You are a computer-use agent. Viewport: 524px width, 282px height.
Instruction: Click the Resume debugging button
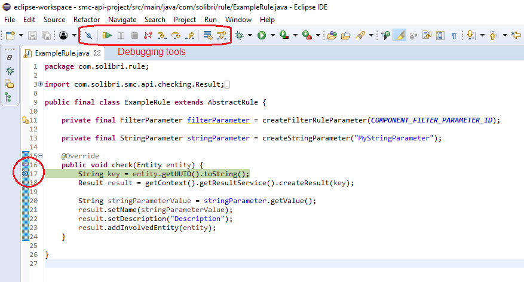point(107,36)
